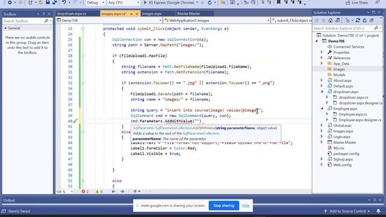Click the Output panel title
Image resolution: width=386 pixels, height=217 pixels.
click(x=9, y=200)
